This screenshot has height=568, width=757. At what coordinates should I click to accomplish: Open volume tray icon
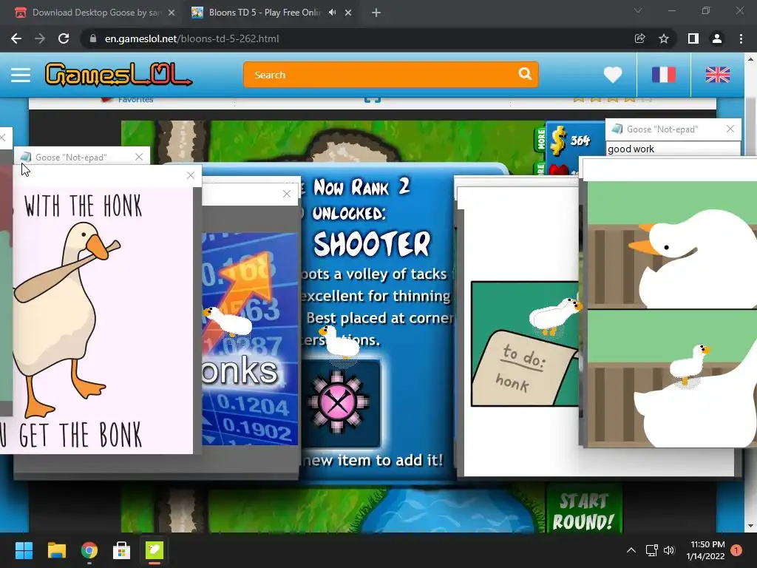pyautogui.click(x=669, y=550)
